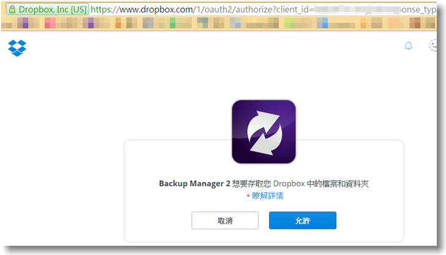Click the dropbox.com oauth2 URL address field

coord(263,9)
